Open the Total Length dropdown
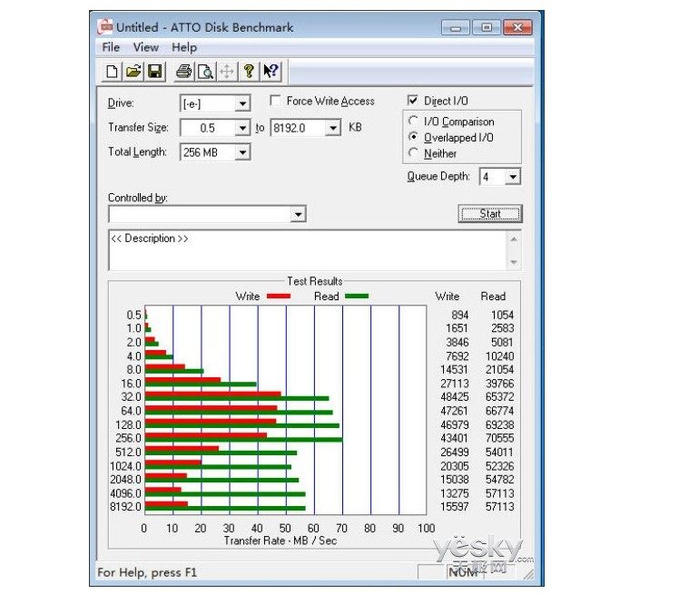 242,152
